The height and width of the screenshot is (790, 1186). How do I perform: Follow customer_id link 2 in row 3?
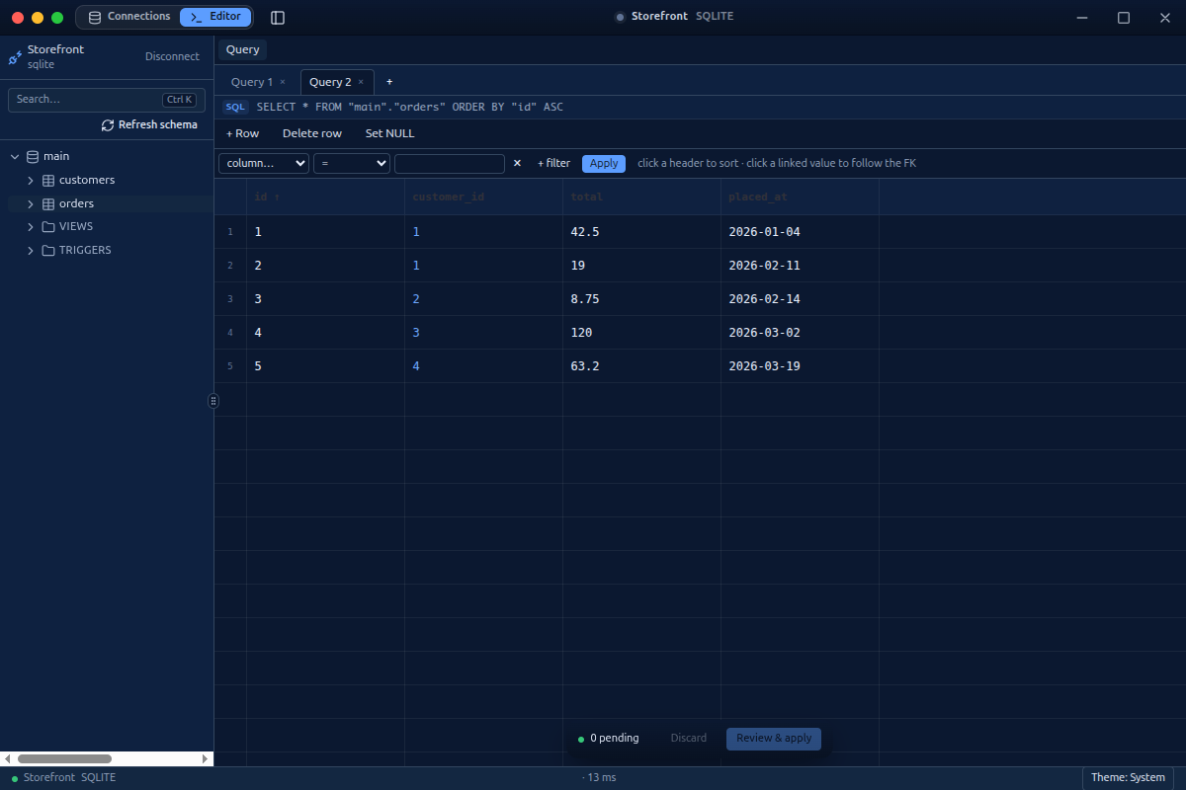pyautogui.click(x=416, y=299)
